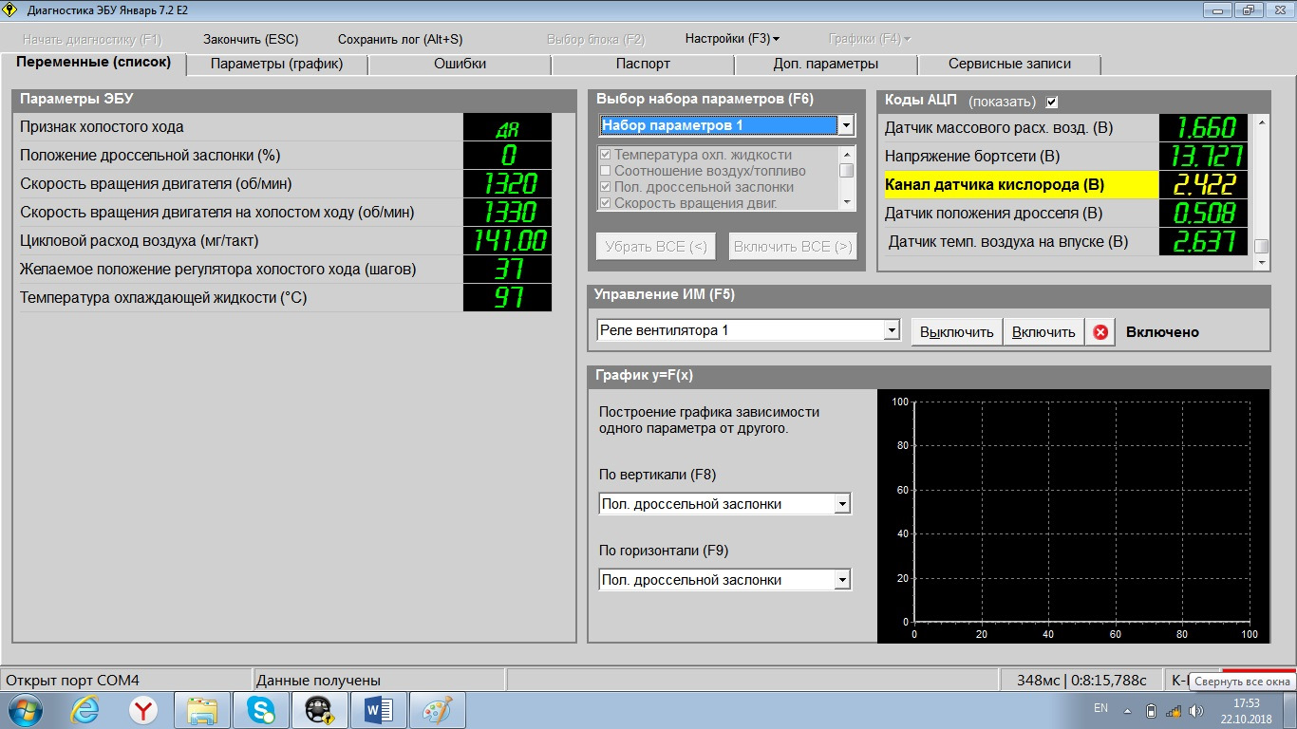1297x729 pixels.
Task: Click the red stop icon beside Включить
Action: click(1100, 332)
